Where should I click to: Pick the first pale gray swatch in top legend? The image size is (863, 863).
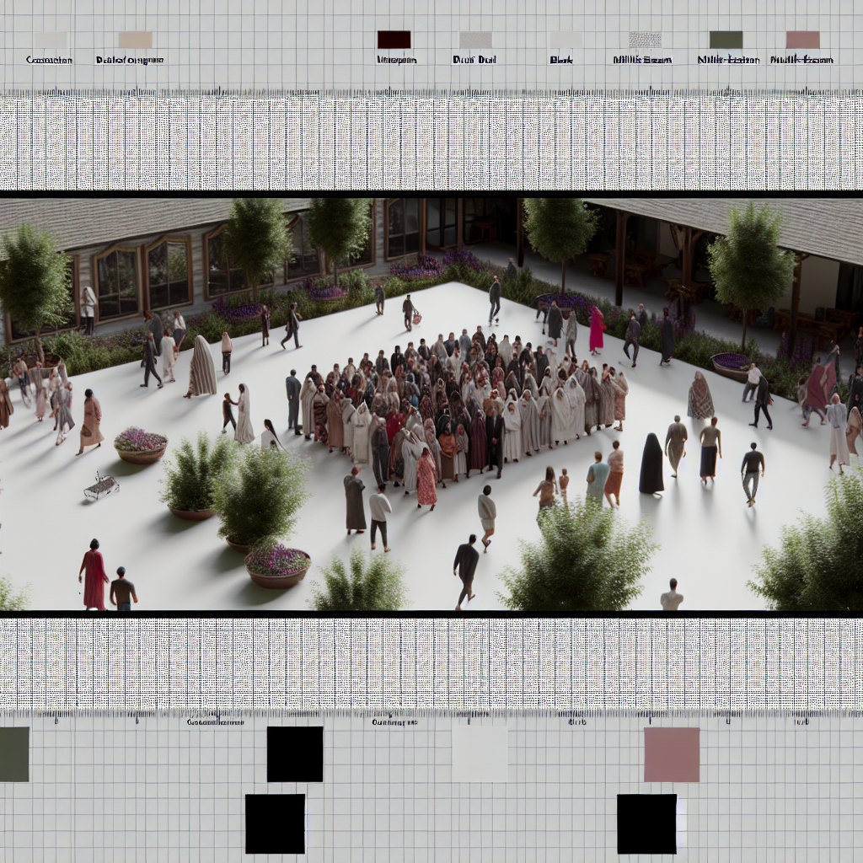(x=51, y=40)
